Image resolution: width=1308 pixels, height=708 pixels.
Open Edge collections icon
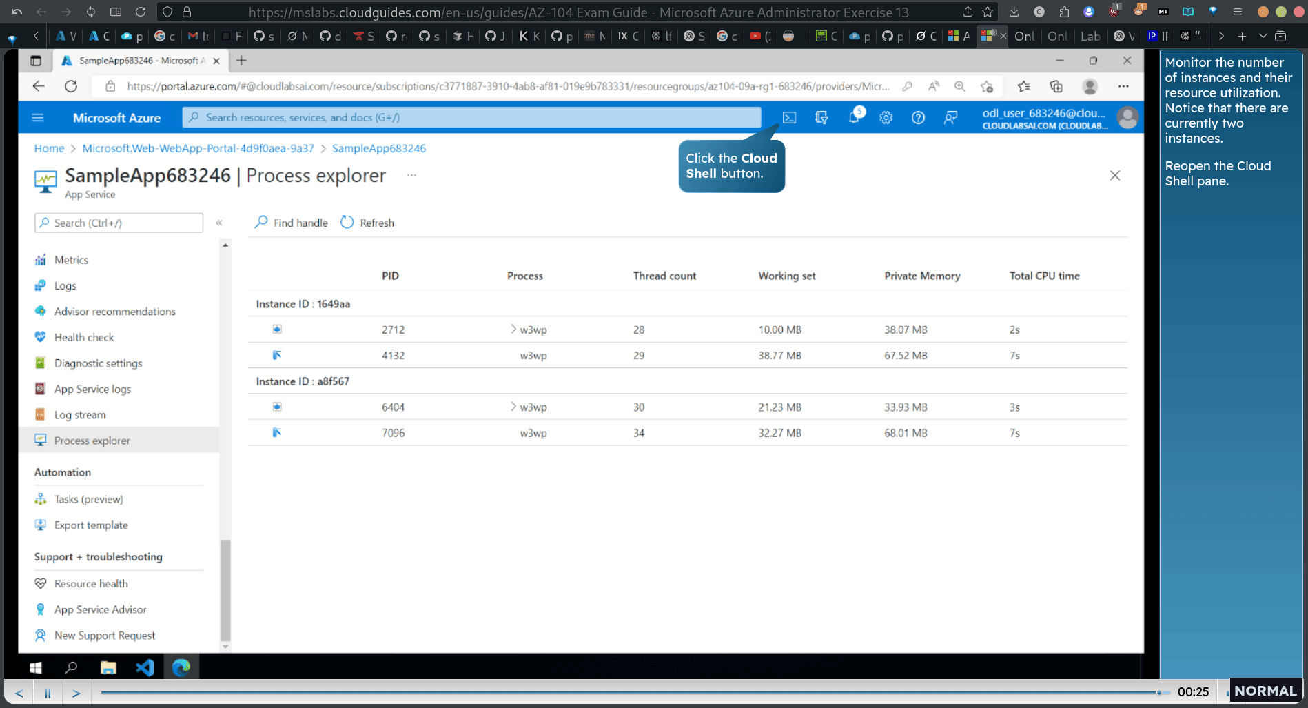click(1056, 86)
